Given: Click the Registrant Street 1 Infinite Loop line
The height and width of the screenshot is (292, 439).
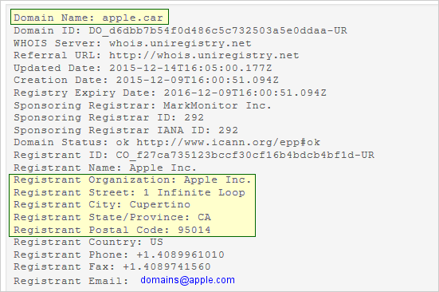Looking at the screenshot, I should (x=129, y=193).
